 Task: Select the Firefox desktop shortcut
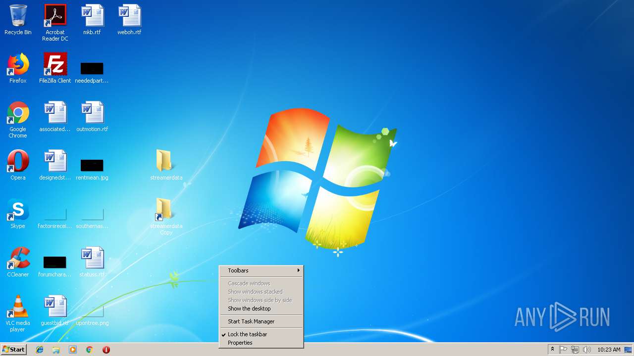click(x=18, y=68)
